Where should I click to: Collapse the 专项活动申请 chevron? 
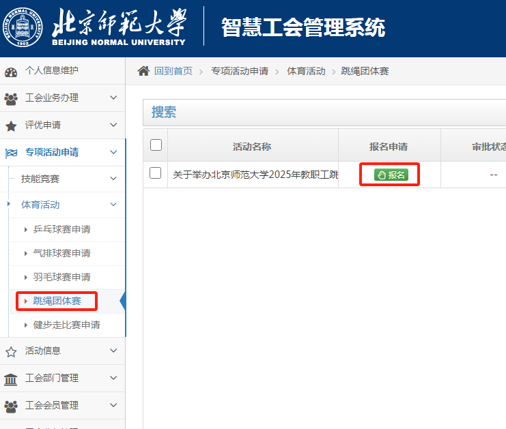(113, 152)
